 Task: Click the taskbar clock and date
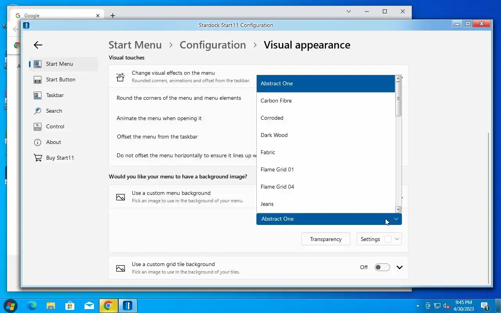coord(464,306)
